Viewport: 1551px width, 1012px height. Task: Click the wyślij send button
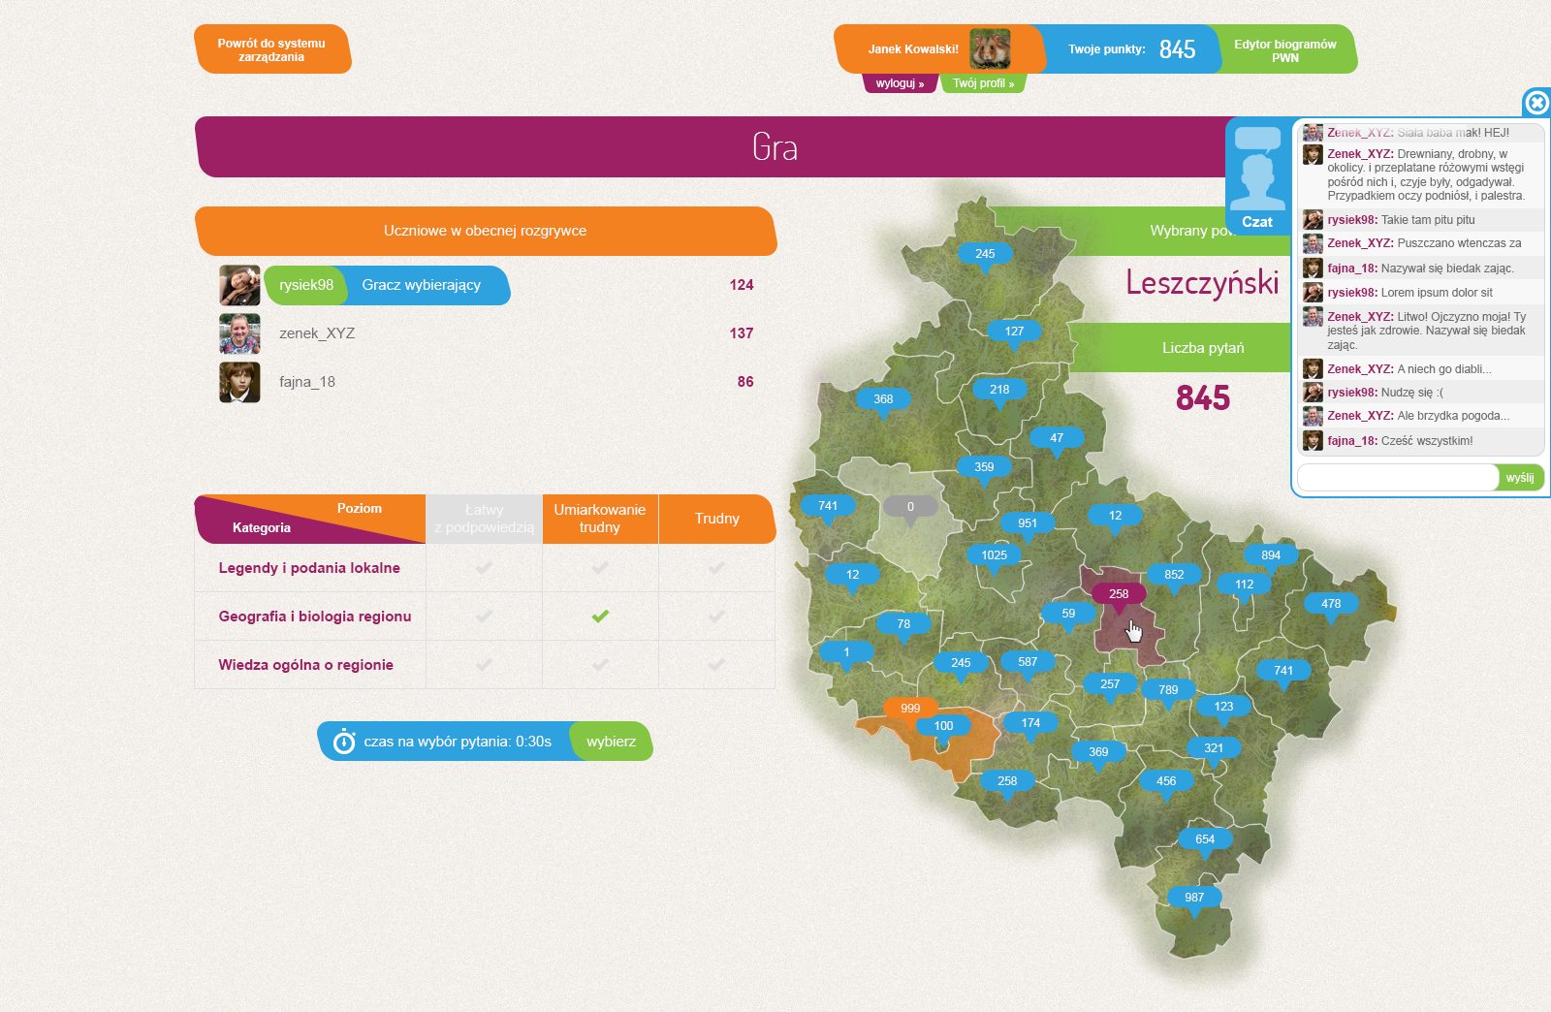tap(1519, 478)
